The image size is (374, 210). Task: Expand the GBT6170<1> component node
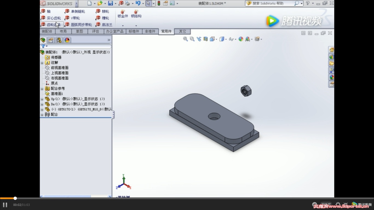(x=42, y=110)
